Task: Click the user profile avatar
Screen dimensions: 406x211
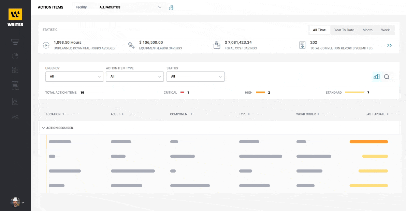Action: [15, 202]
